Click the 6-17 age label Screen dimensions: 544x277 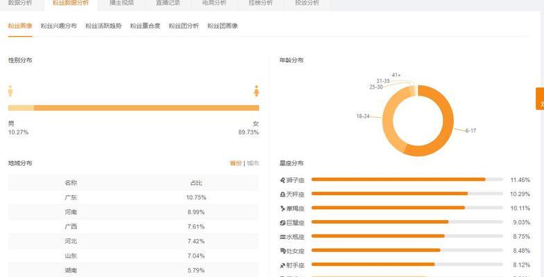click(470, 131)
